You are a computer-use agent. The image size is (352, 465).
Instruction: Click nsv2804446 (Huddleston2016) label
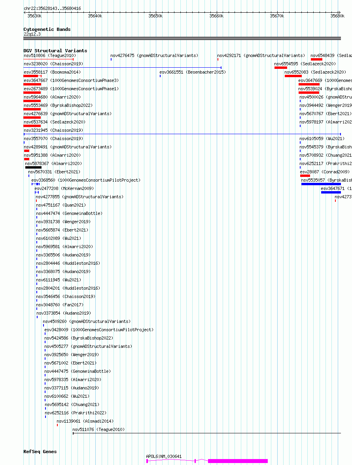[68, 263]
